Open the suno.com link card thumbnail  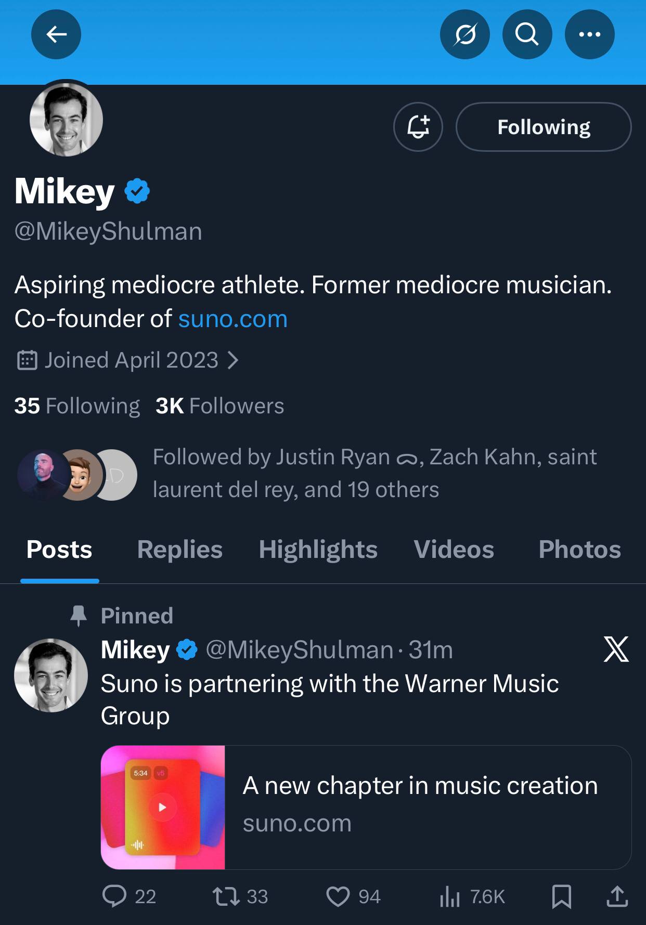[163, 807]
